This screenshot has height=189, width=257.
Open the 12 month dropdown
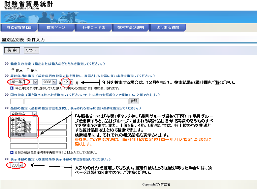pyautogui.click(x=68, y=82)
